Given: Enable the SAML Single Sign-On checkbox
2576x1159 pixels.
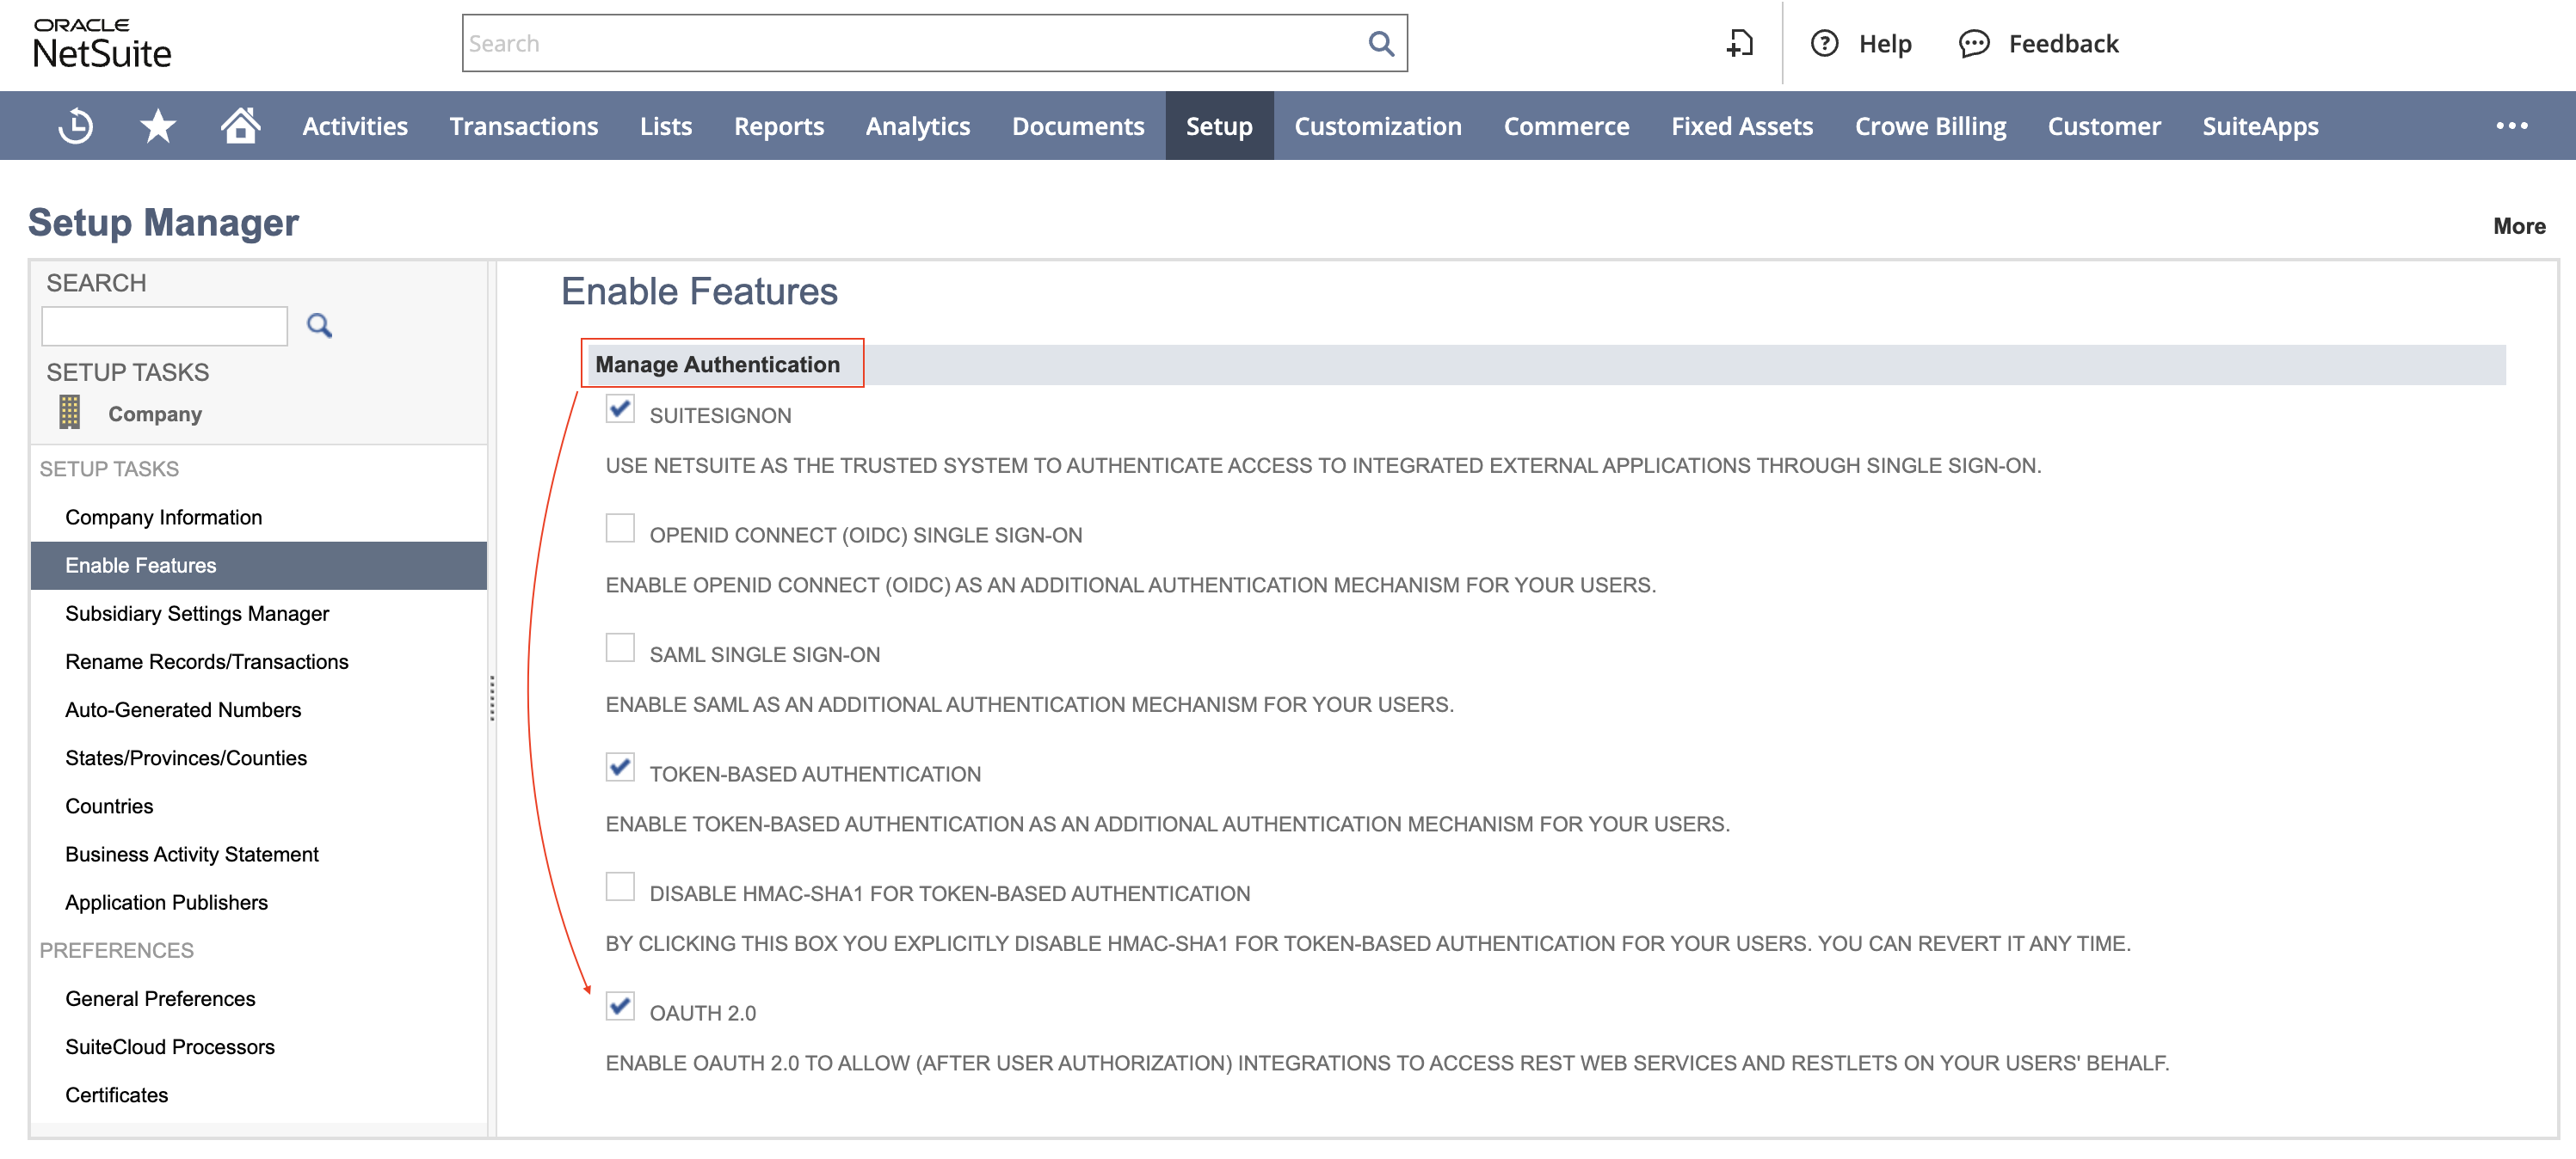Looking at the screenshot, I should (620, 647).
